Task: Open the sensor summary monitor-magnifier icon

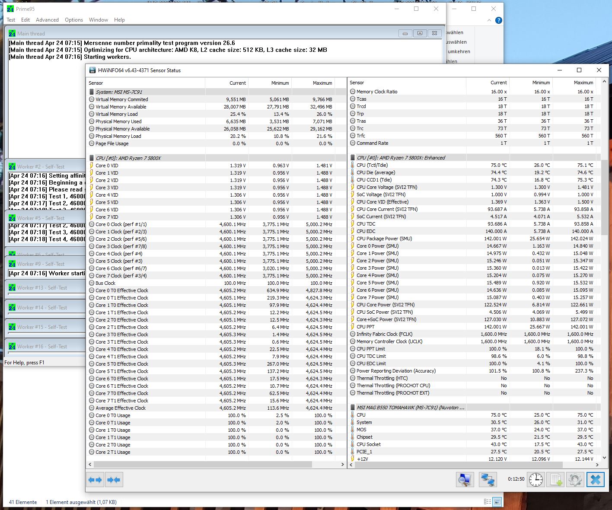Action: (x=465, y=480)
